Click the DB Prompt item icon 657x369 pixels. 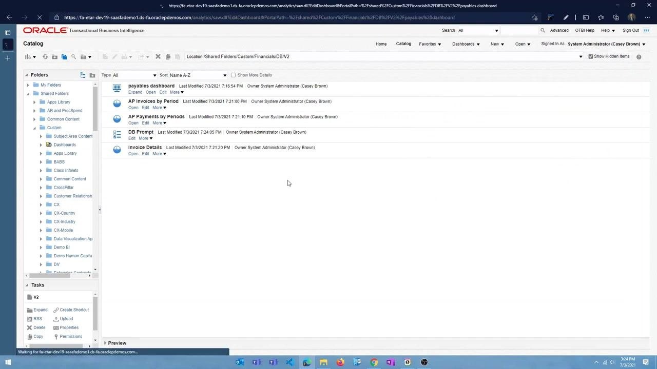pyautogui.click(x=117, y=134)
